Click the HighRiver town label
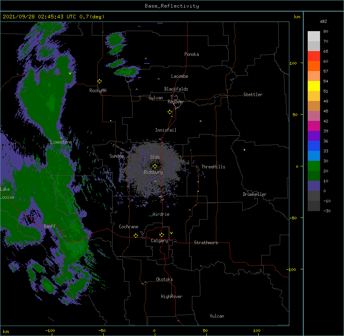Image resolution: width=344 pixels, height=336 pixels. pyautogui.click(x=172, y=296)
